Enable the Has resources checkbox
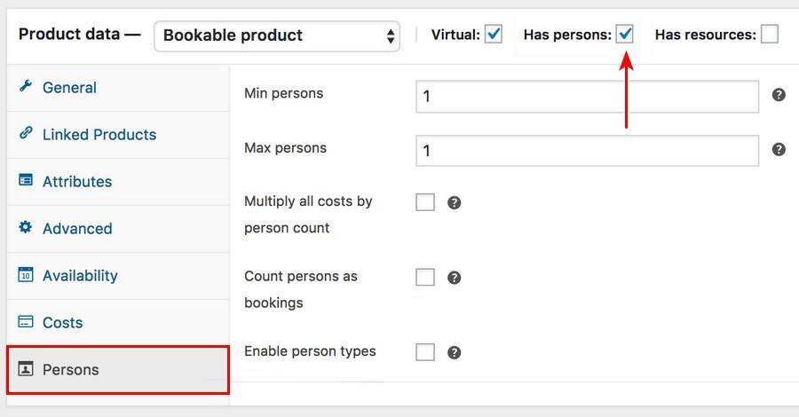799x417 pixels. (770, 35)
